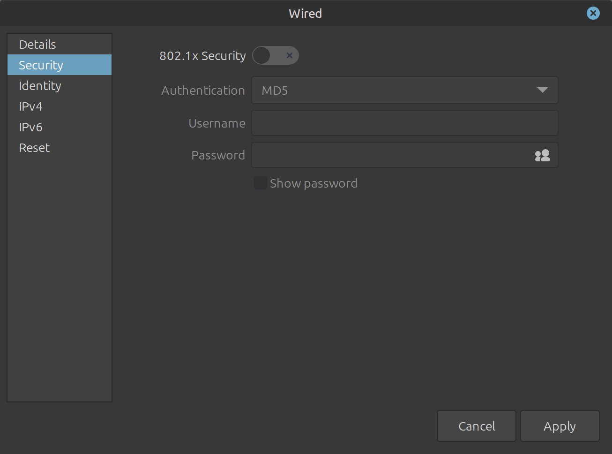This screenshot has height=454, width=612.
Task: Click the 802.1x Security label
Action: click(202, 56)
